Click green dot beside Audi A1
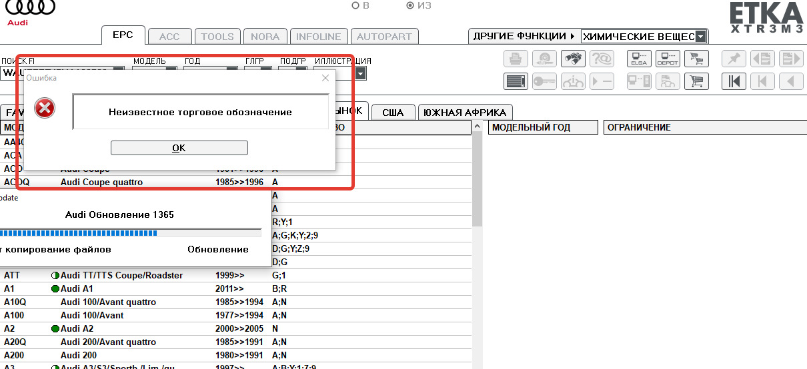The width and height of the screenshot is (807, 369). click(x=55, y=289)
